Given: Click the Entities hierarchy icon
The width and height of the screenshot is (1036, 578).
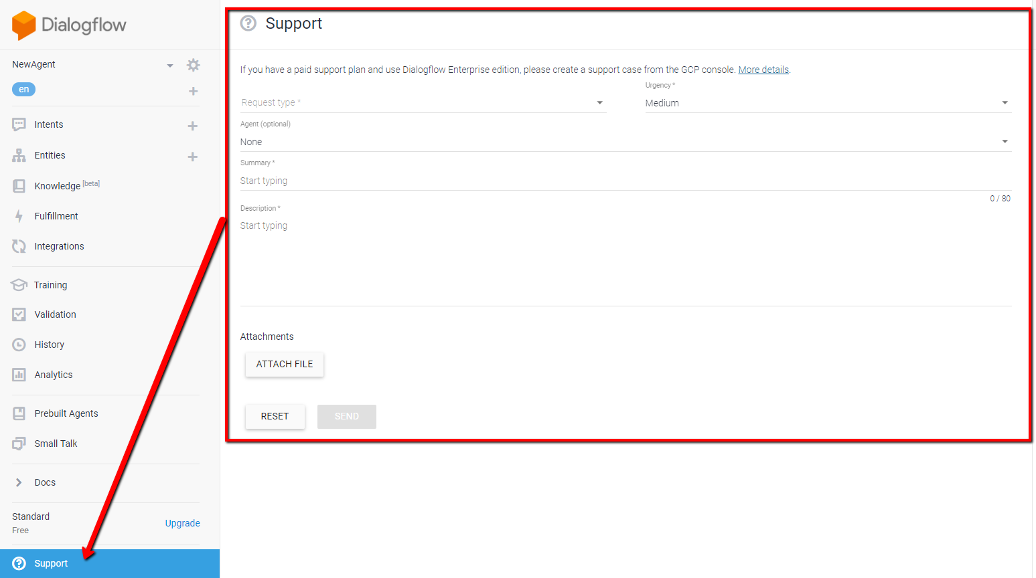Looking at the screenshot, I should coord(19,155).
